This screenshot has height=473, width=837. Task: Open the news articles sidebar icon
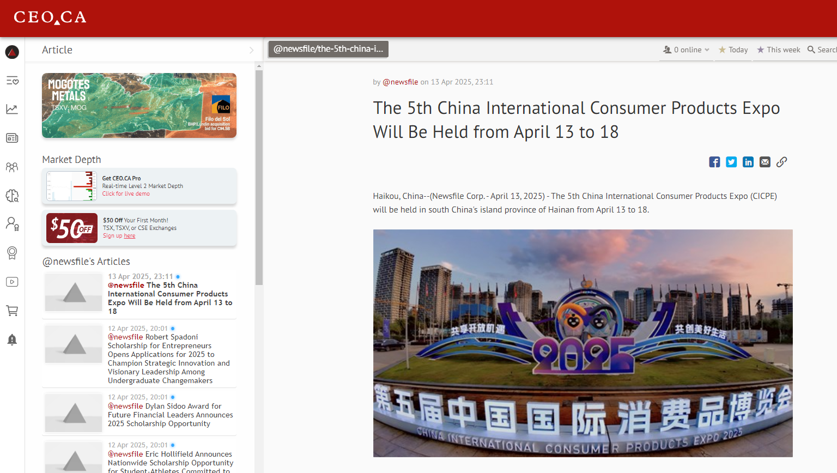[12, 138]
